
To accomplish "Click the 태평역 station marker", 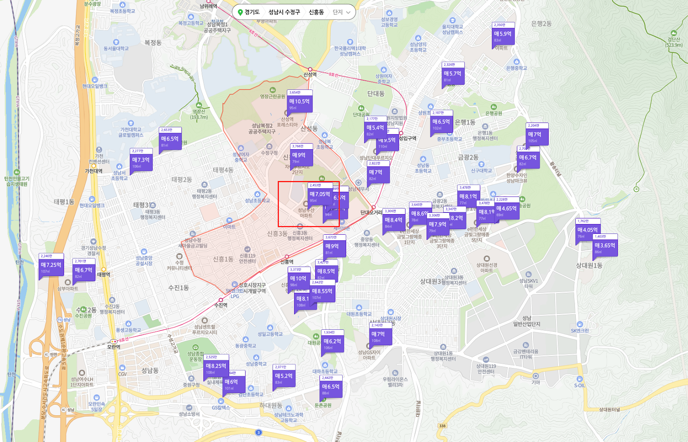I will pos(104,269).
